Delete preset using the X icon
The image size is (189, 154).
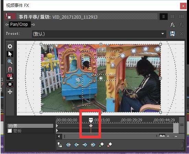coord(181,34)
